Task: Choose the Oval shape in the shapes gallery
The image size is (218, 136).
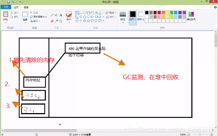Action: (85, 13)
